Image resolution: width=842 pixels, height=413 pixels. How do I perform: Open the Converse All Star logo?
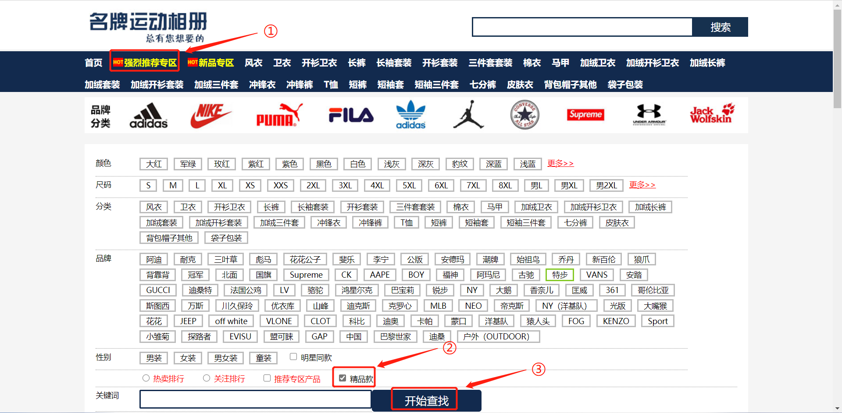tap(525, 115)
